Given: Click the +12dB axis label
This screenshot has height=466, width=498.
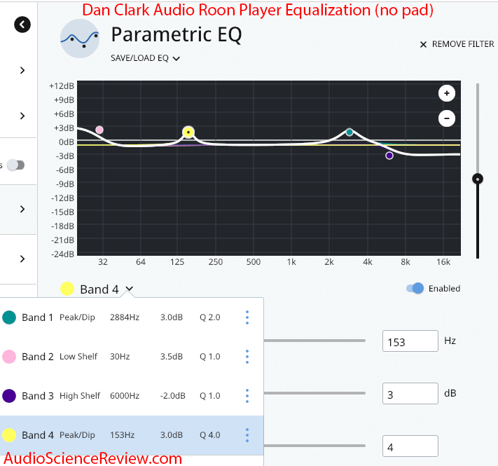Looking at the screenshot, I should 62,86.
